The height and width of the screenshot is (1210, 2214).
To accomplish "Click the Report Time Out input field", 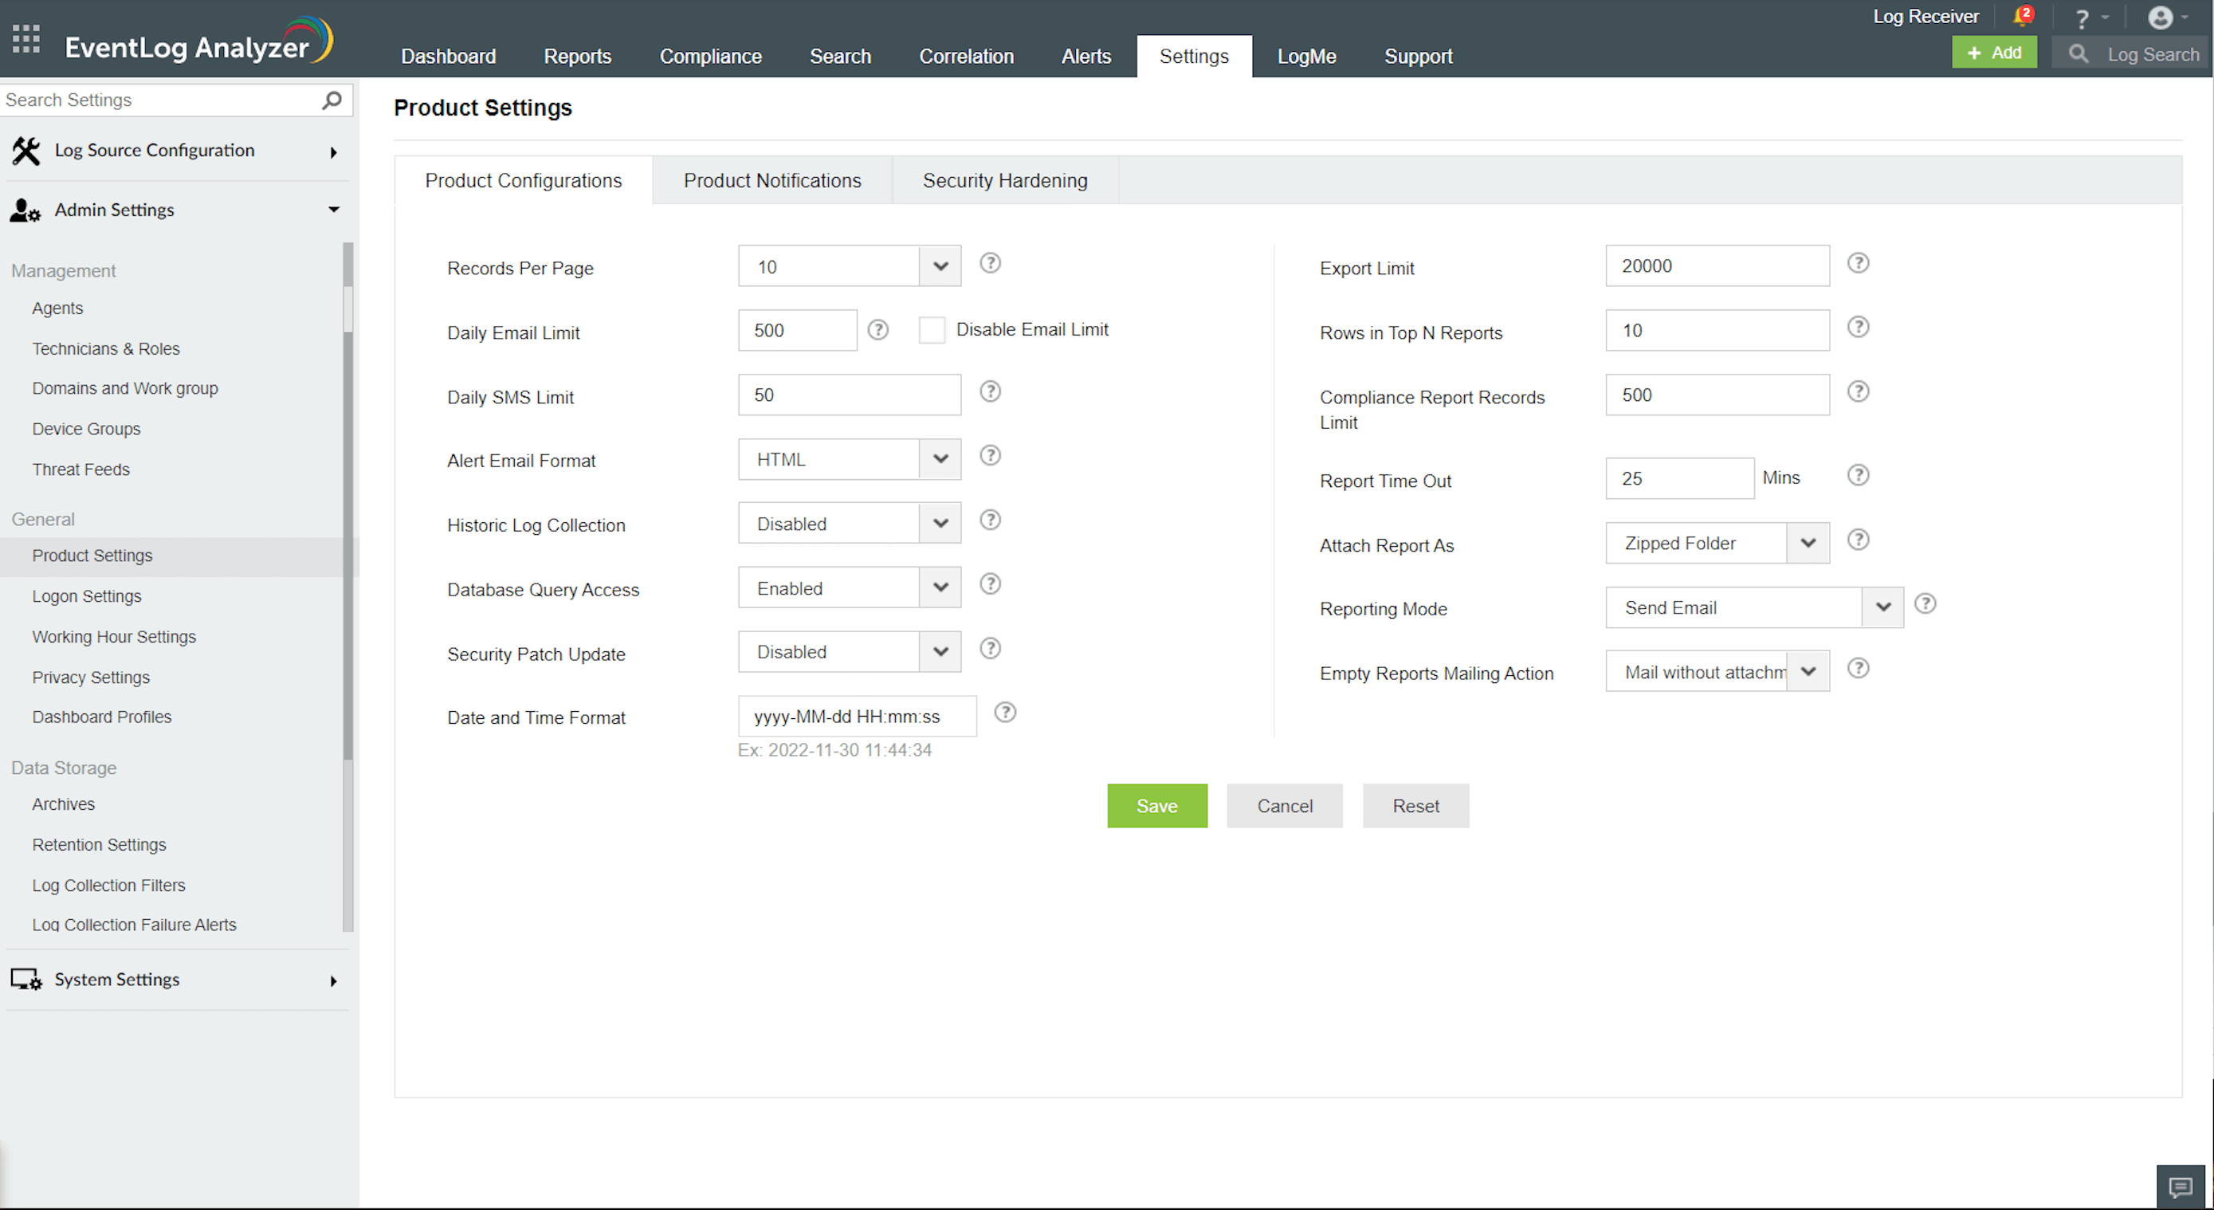I will pyautogui.click(x=1678, y=479).
